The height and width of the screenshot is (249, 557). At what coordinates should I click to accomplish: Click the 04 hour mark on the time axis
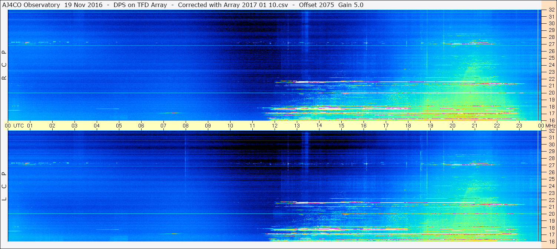[97, 126]
